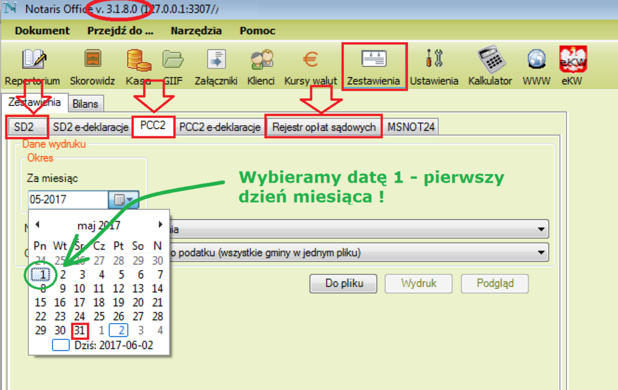The image size is (618, 390).
Task: Choose day 5 in the calendar
Action: [x=121, y=274]
